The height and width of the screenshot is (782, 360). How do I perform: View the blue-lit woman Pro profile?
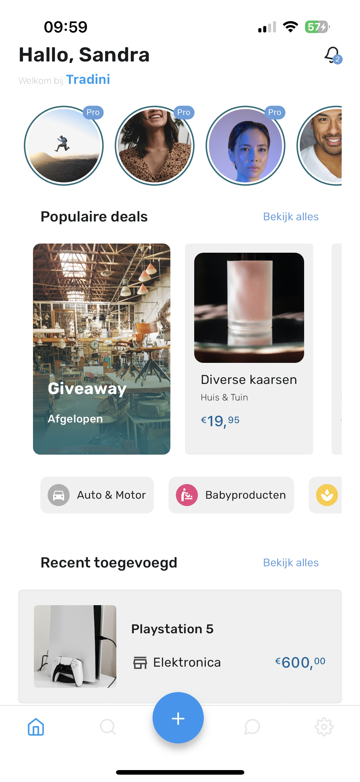click(x=245, y=146)
